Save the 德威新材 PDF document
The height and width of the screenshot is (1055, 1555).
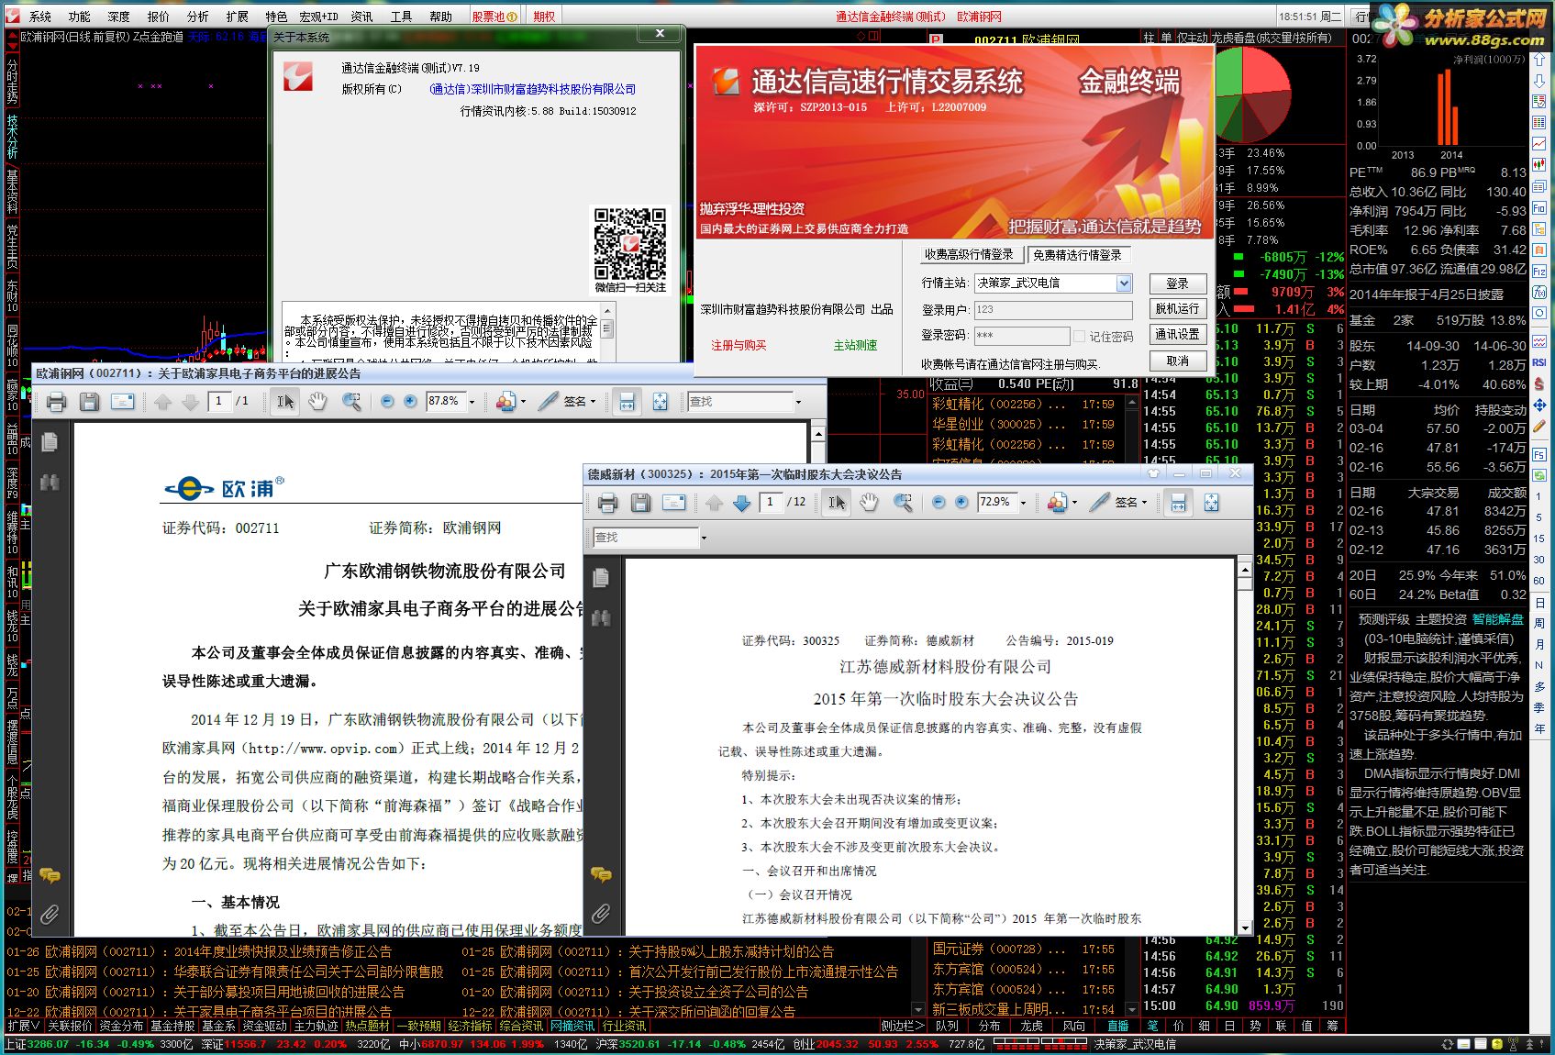[640, 503]
